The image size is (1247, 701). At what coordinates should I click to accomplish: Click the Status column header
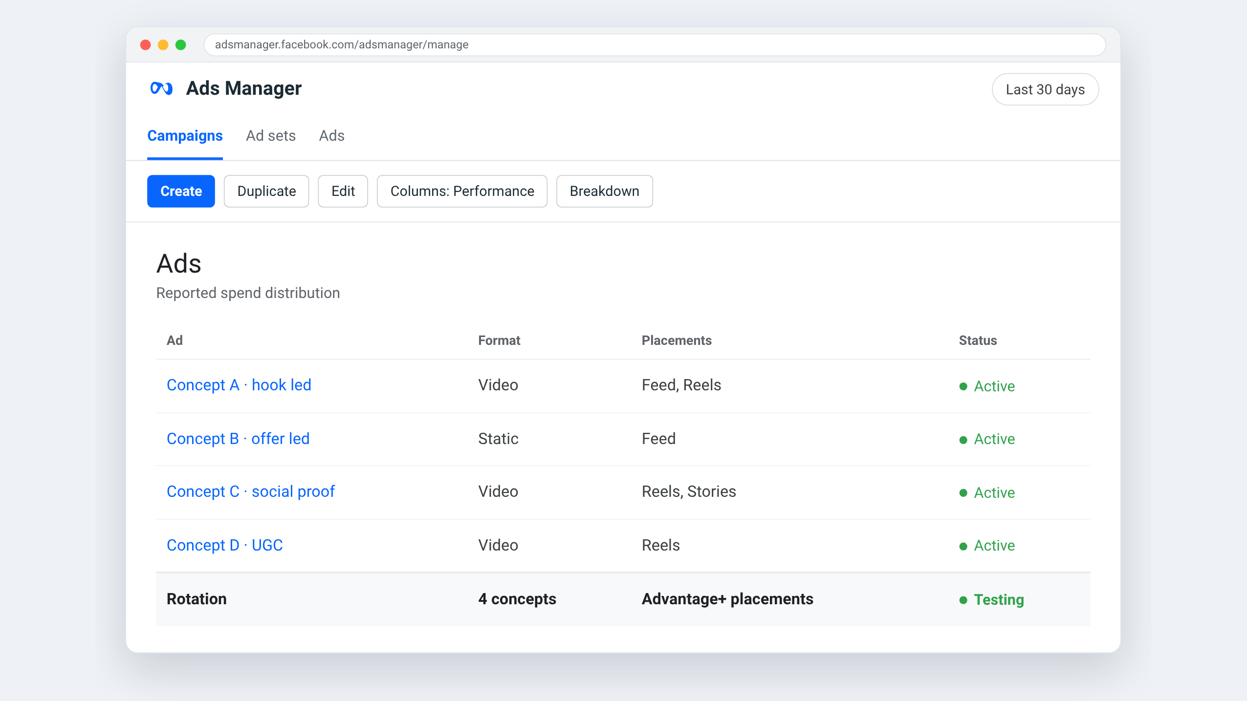[978, 340]
